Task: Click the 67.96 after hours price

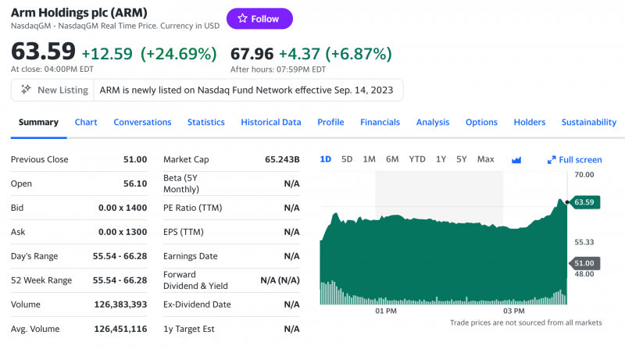Action: pos(252,54)
